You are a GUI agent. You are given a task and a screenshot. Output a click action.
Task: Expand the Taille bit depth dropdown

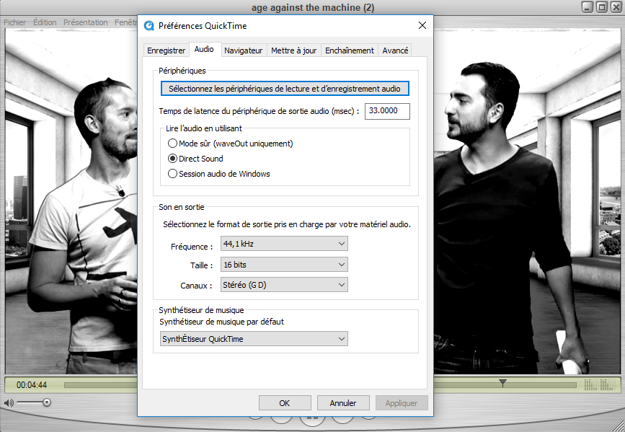[x=285, y=265]
